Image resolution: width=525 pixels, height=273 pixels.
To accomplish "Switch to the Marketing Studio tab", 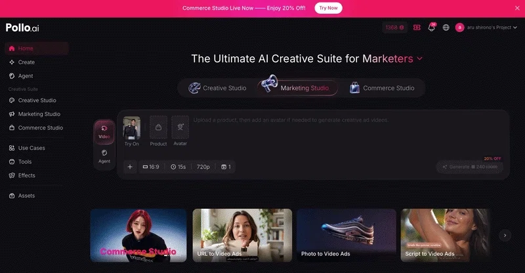I will pos(298,88).
